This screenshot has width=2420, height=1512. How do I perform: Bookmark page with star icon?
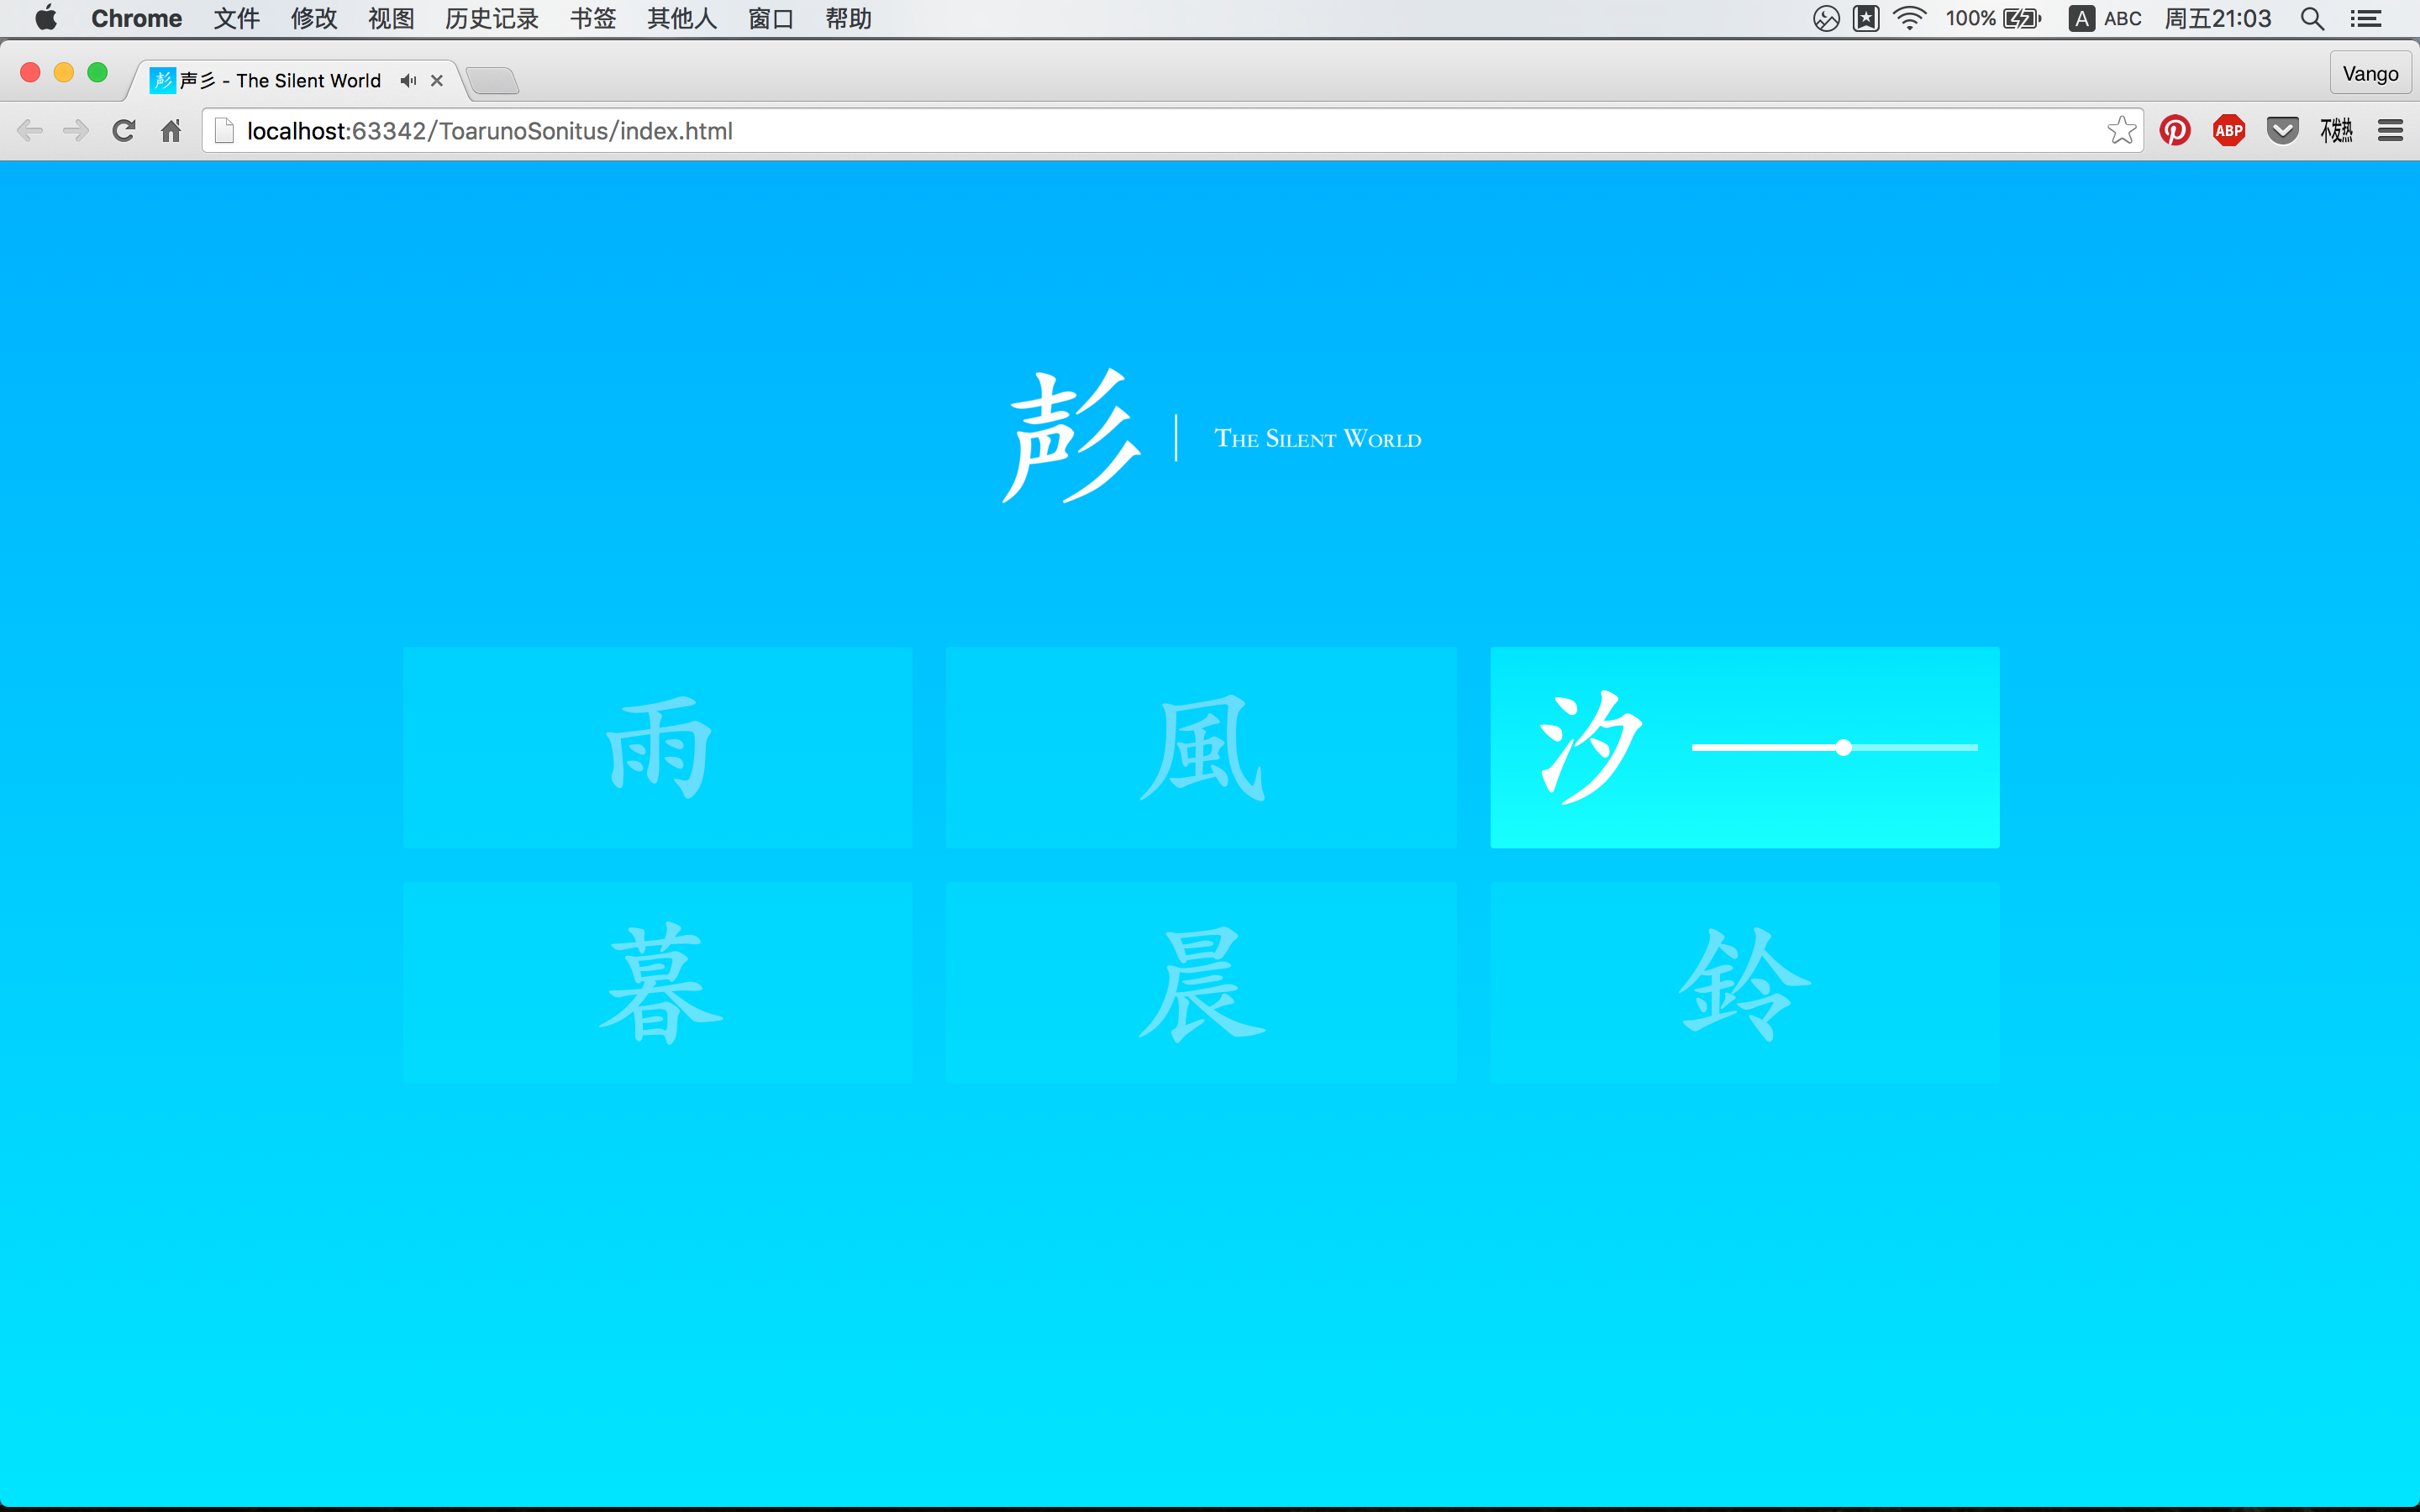(x=2120, y=131)
